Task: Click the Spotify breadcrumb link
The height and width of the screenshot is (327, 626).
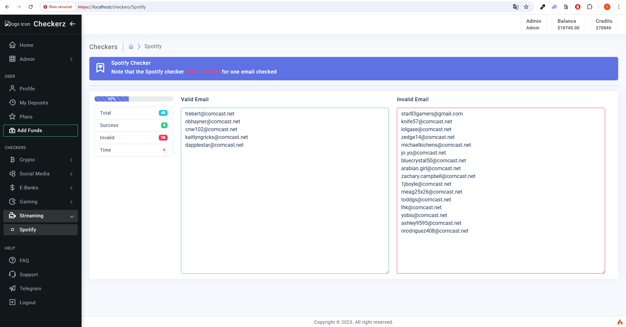Action: point(153,47)
